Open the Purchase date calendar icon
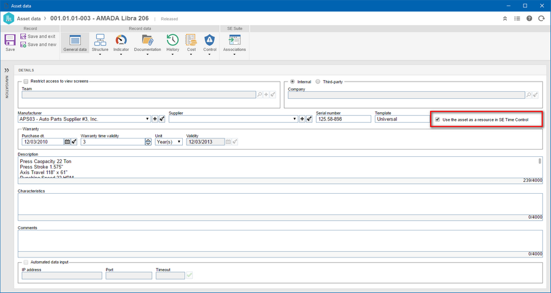The height and width of the screenshot is (293, 551). point(67,142)
